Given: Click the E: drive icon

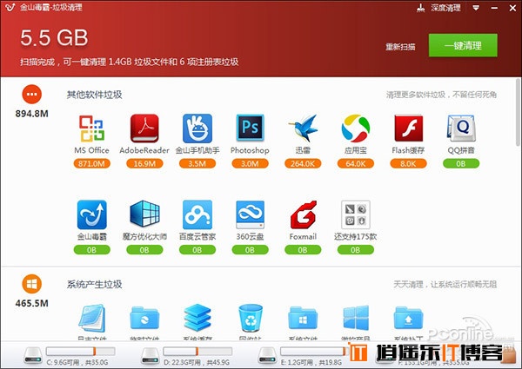Looking at the screenshot, I should pos(267,355).
